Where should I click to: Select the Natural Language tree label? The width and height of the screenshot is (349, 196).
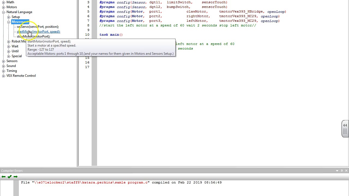[x=19, y=12]
